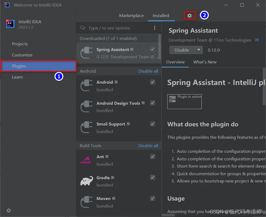Toggle the Smali Support checkbox
This screenshot has width=266, height=217.
[152, 124]
